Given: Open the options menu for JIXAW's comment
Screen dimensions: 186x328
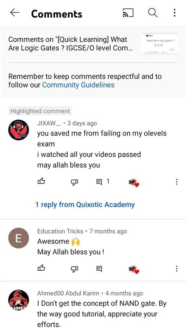Looking at the screenshot, I should [177, 181].
